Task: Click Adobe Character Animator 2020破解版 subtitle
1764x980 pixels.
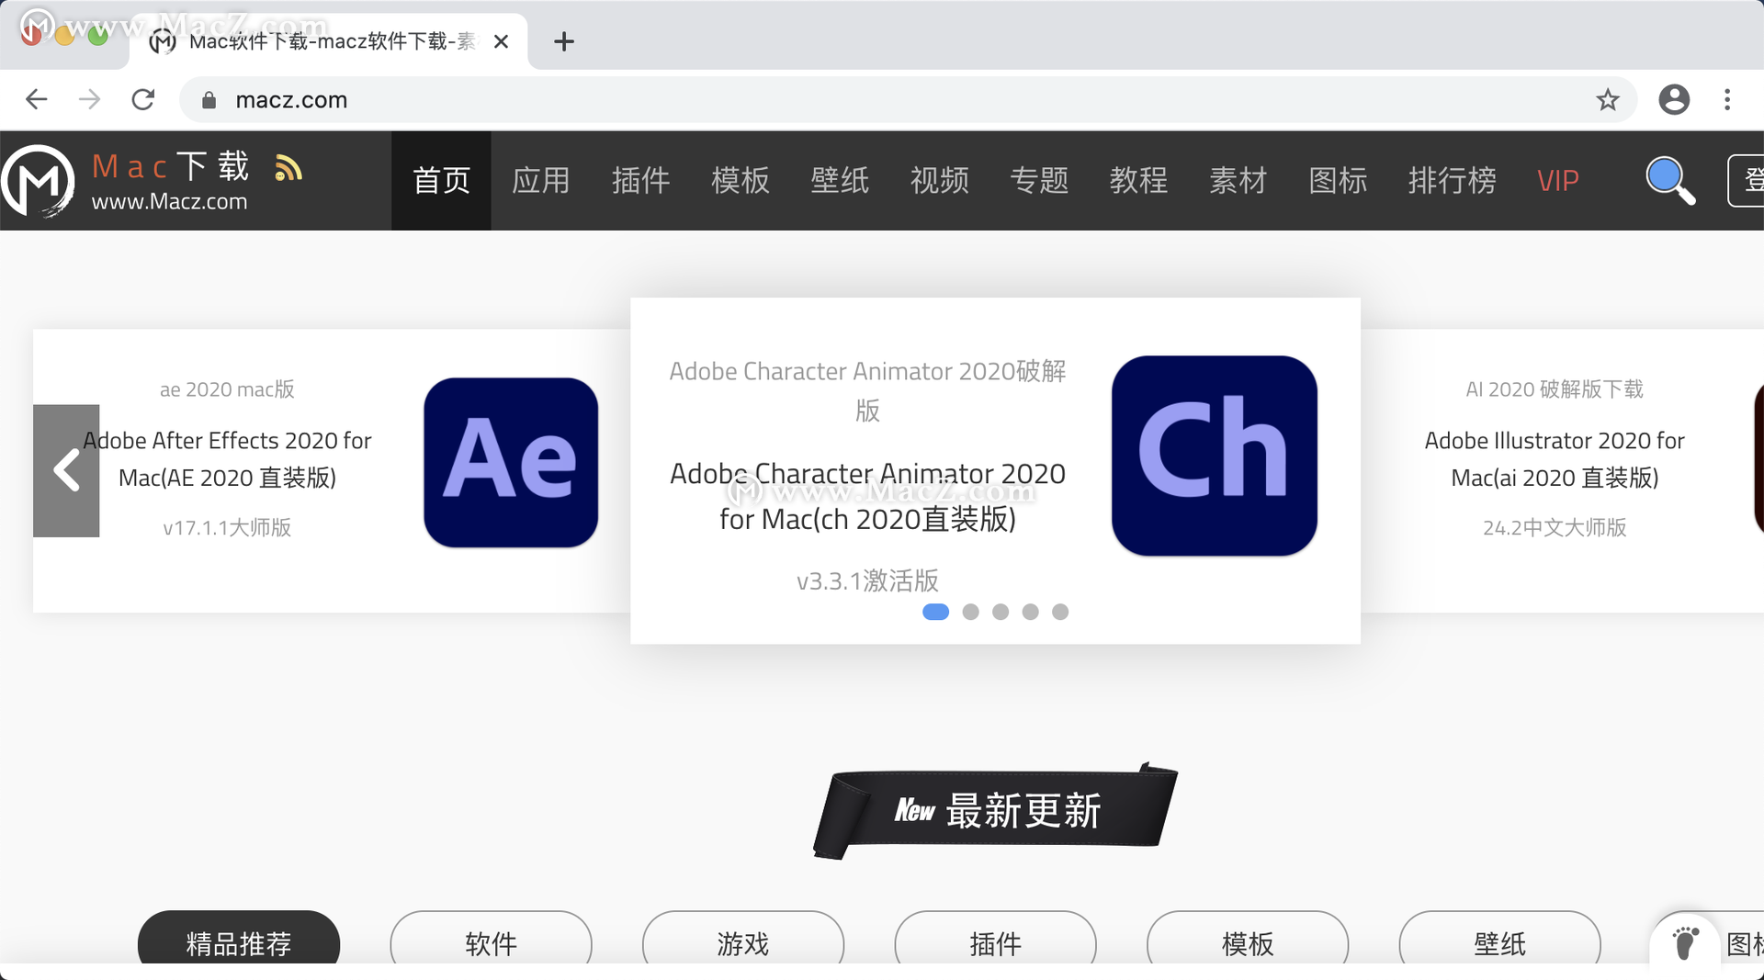Action: coord(867,390)
